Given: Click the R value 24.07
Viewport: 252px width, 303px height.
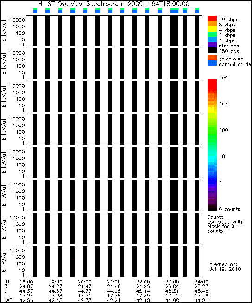Looking at the screenshot, I should [x=26, y=287].
